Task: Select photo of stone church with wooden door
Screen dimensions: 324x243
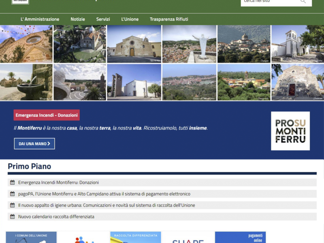Action: pyautogui.click(x=134, y=44)
